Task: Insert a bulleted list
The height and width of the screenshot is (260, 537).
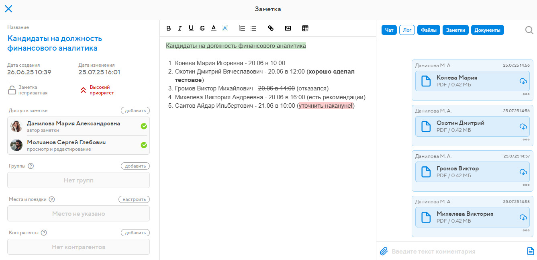Action: pyautogui.click(x=253, y=28)
